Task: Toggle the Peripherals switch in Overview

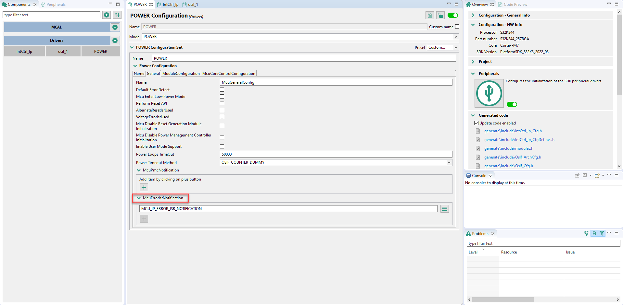Action: pyautogui.click(x=512, y=104)
